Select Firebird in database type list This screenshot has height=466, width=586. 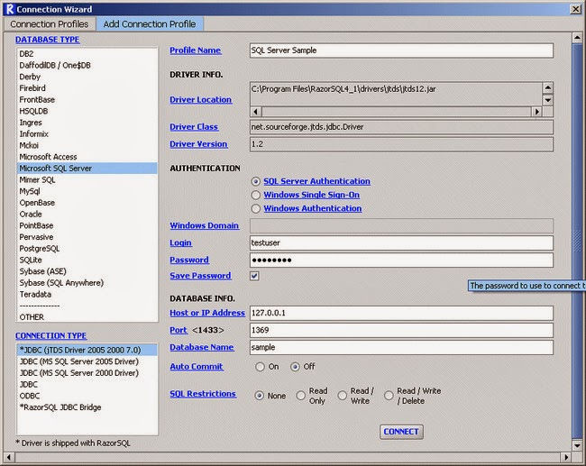pyautogui.click(x=87, y=88)
